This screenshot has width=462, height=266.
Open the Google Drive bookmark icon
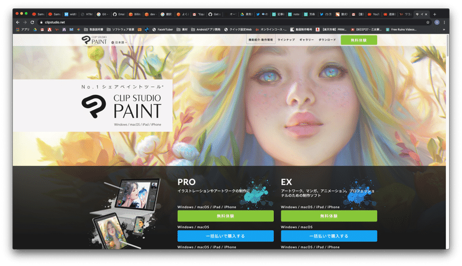(x=35, y=29)
